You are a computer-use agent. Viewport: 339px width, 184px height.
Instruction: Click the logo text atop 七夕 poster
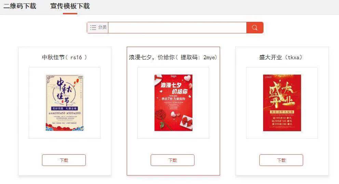tap(173, 76)
